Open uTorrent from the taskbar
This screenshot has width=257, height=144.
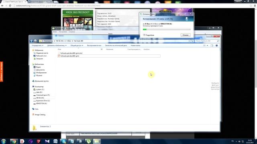click(x=88, y=141)
